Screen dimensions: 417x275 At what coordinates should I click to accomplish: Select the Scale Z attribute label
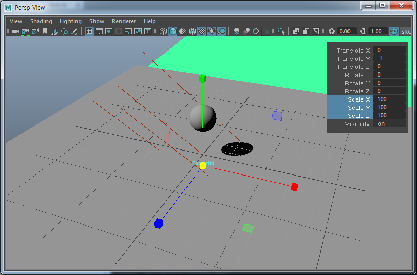(x=350, y=115)
